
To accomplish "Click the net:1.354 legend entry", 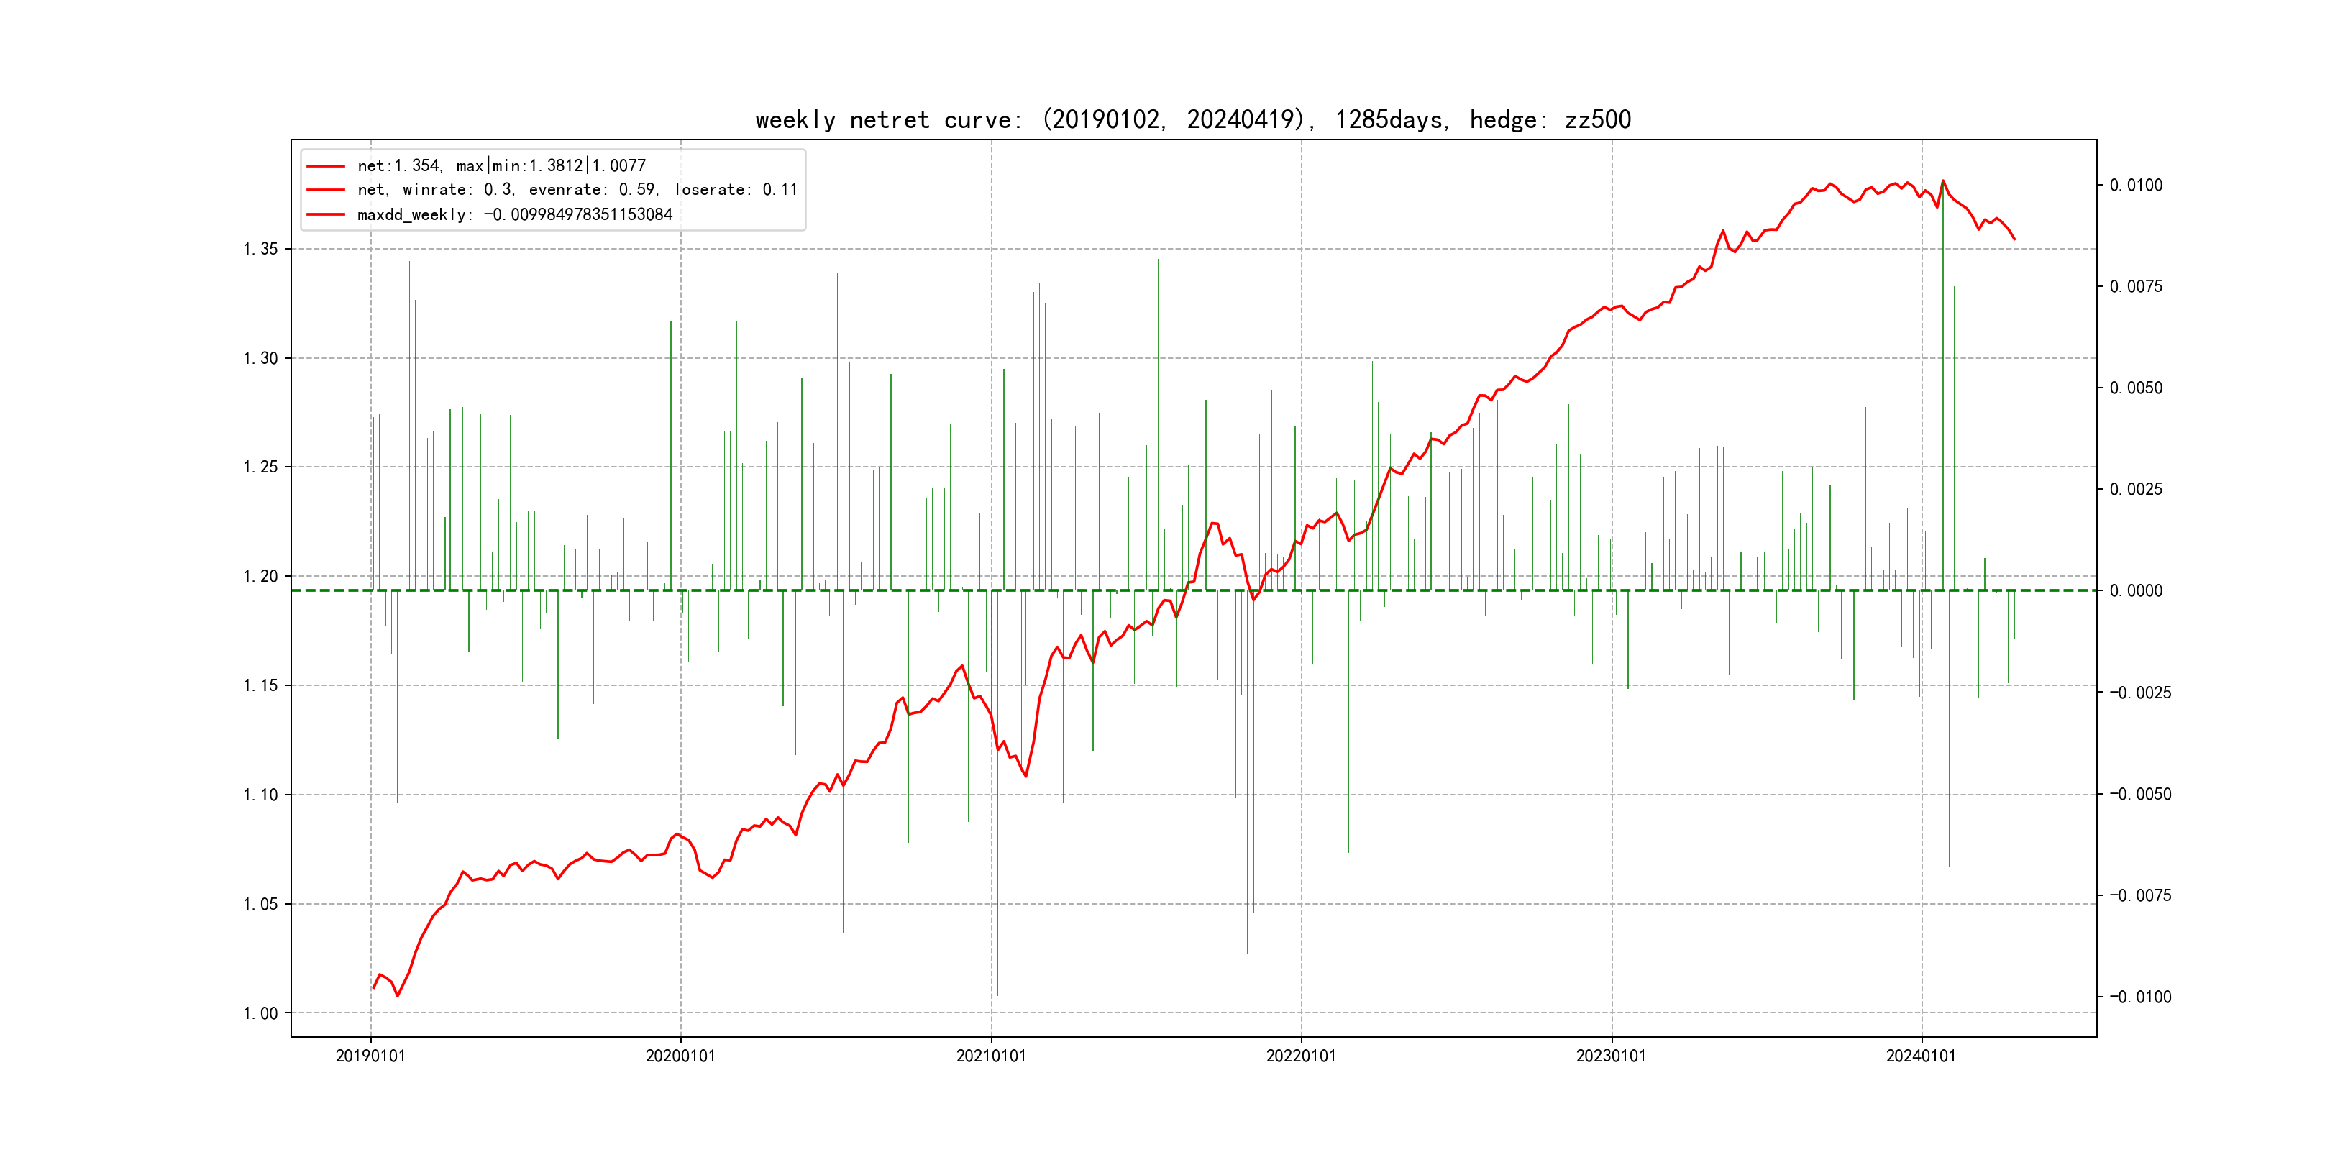I will [501, 165].
